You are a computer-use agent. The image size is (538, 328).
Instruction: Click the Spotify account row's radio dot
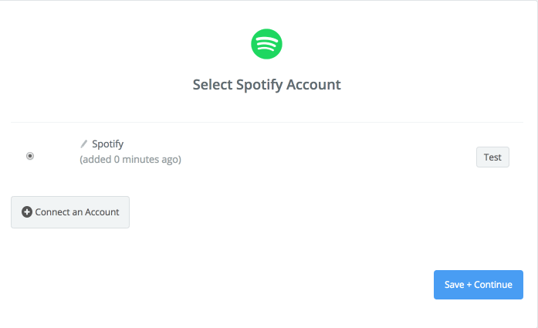(x=30, y=156)
